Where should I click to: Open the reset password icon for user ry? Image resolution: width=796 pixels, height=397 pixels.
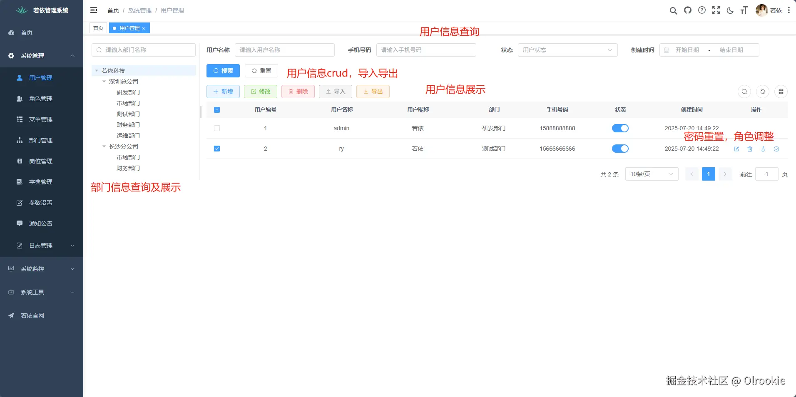click(763, 149)
